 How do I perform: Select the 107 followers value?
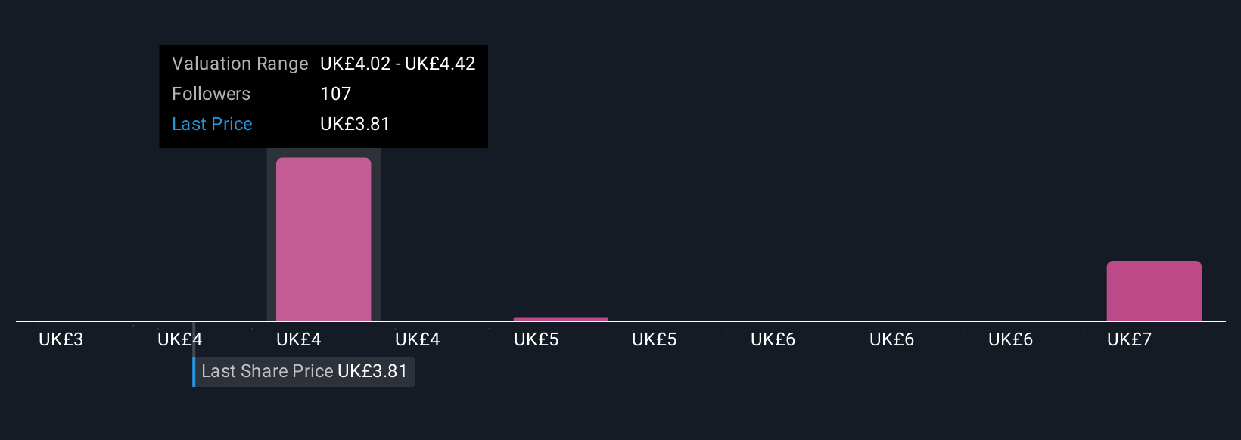click(336, 94)
